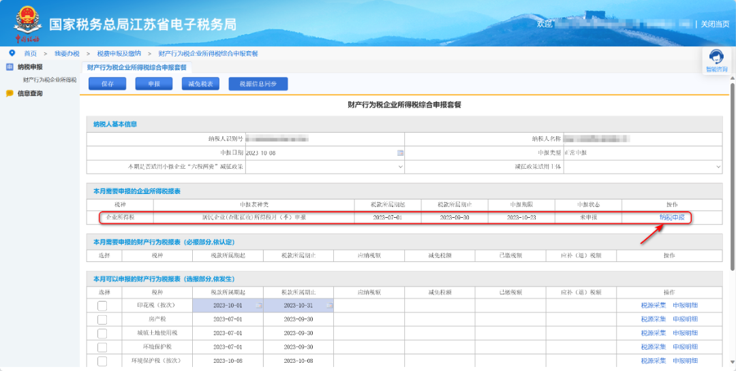
Task: Click the location pin icon in breadcrumb
Action: click(x=12, y=53)
